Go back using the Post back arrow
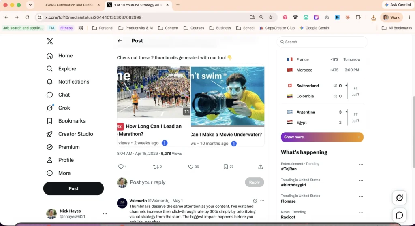The width and height of the screenshot is (415, 226). [120, 41]
